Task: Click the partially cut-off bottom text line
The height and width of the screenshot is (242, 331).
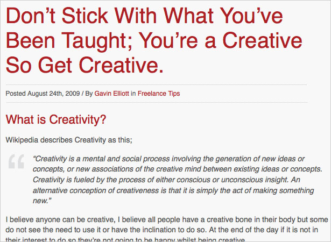Action: (125, 239)
